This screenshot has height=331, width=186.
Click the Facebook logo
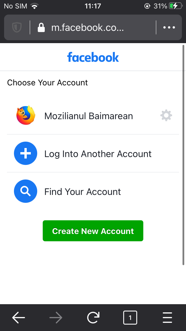click(93, 57)
